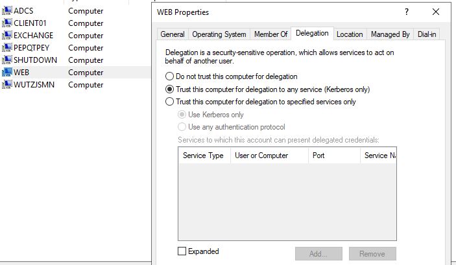Click the PEPQTPEY computer icon

tap(7, 48)
